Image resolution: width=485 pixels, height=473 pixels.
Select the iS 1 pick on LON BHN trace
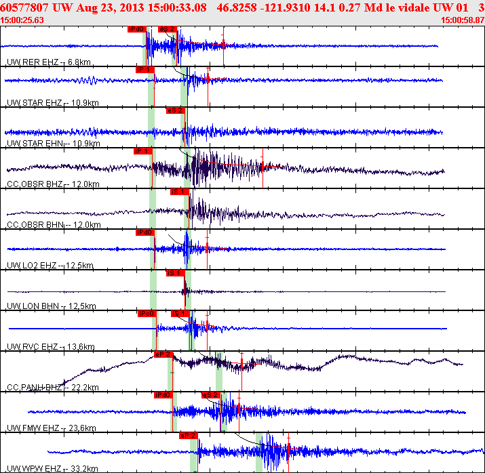[x=176, y=273]
